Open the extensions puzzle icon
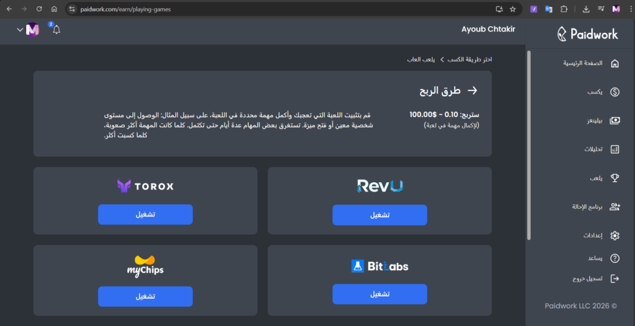The image size is (635, 326). [564, 9]
